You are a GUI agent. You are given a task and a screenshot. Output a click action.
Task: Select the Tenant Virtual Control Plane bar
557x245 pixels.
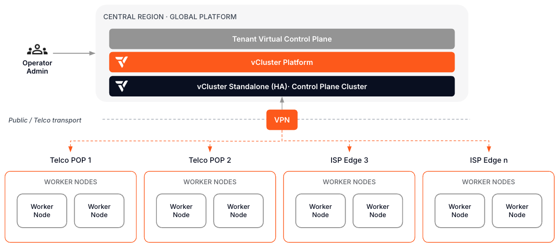click(x=282, y=39)
